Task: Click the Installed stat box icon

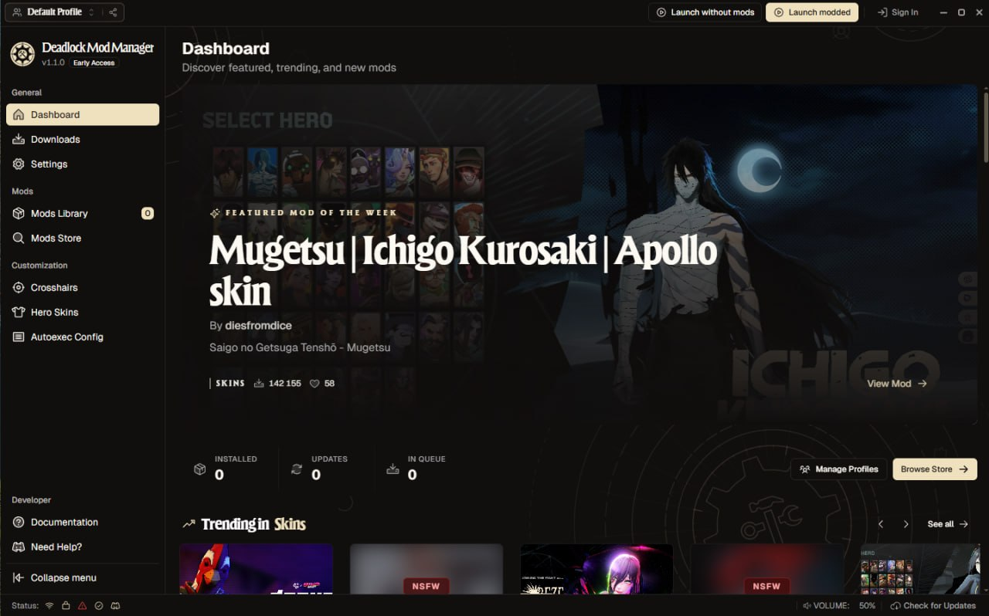Action: coord(199,469)
